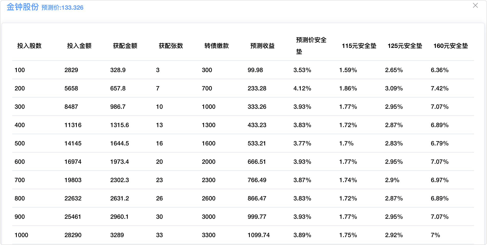
Task: Click the 986.7 allocation amount cell
Action: pyautogui.click(x=118, y=107)
